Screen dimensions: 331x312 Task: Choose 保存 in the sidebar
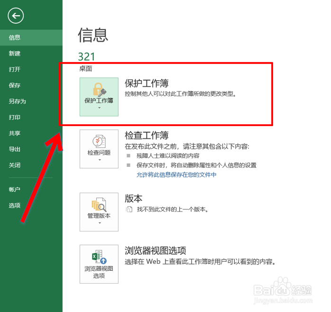pyautogui.click(x=31, y=85)
